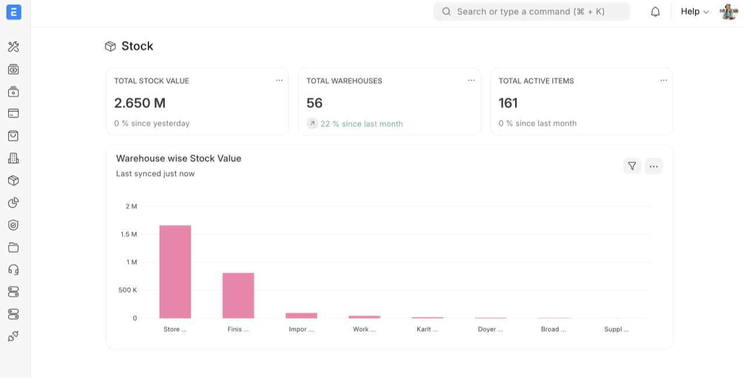This screenshot has width=745, height=378.
Task: Open the tools wrench sidebar icon
Action: coord(13,47)
